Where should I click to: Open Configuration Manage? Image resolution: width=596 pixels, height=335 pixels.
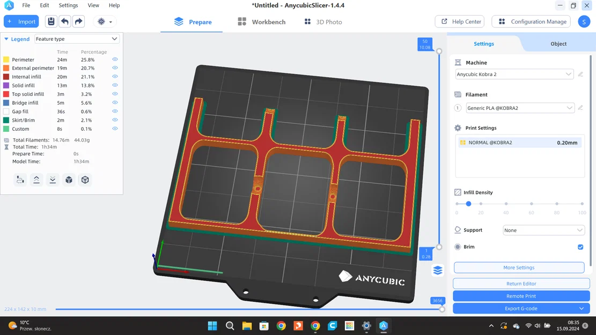(531, 21)
